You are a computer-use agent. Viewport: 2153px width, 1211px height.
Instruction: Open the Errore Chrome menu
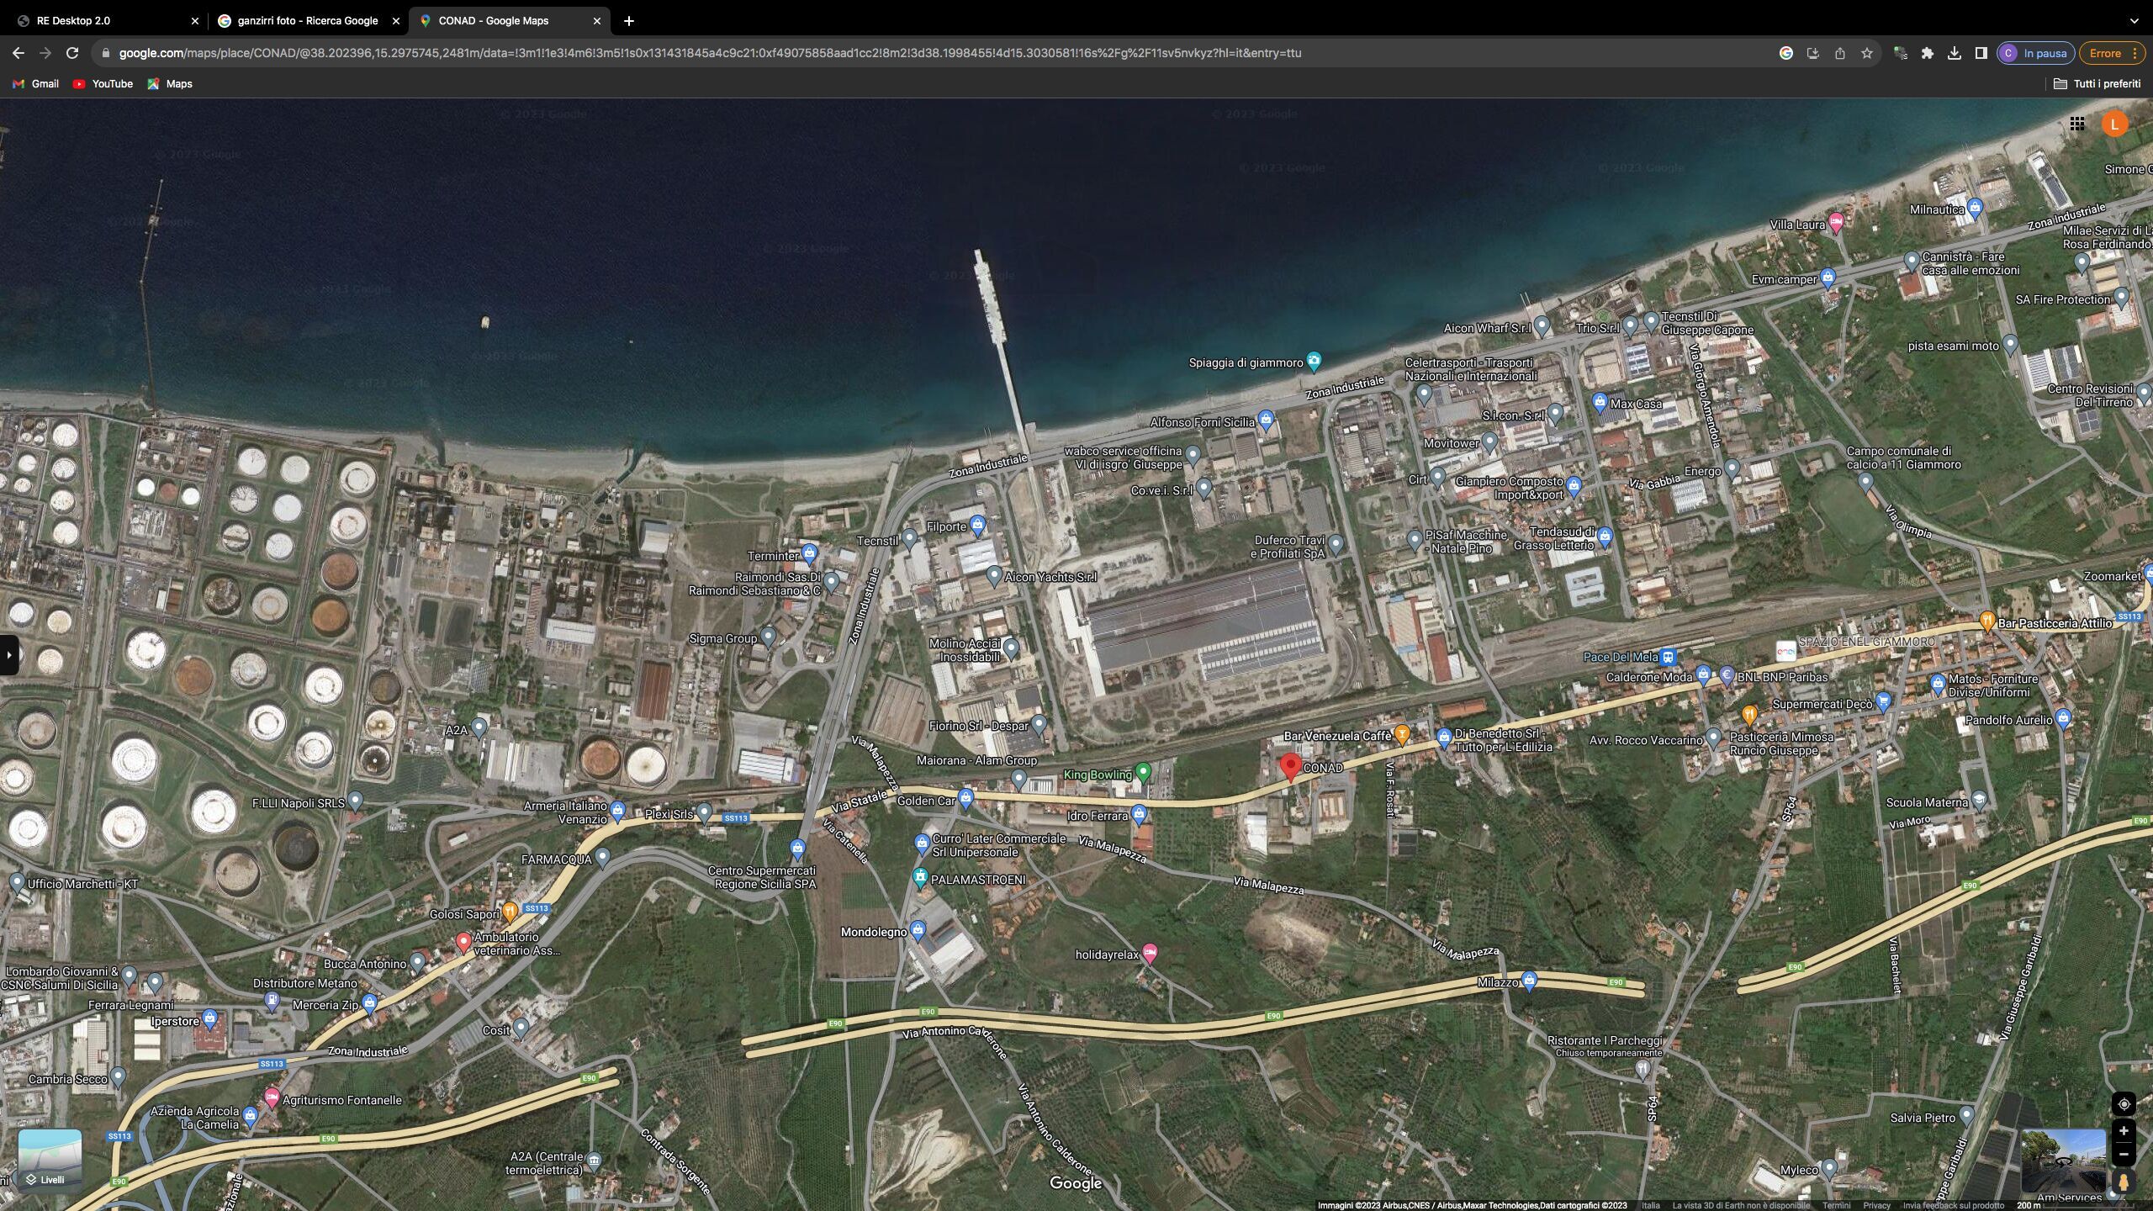pyautogui.click(x=2112, y=53)
